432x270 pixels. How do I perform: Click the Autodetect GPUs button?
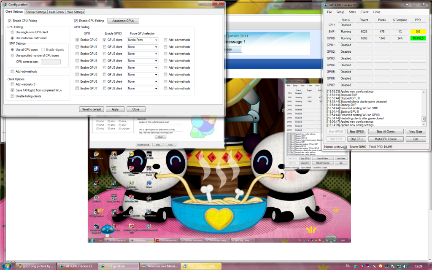pos(123,21)
